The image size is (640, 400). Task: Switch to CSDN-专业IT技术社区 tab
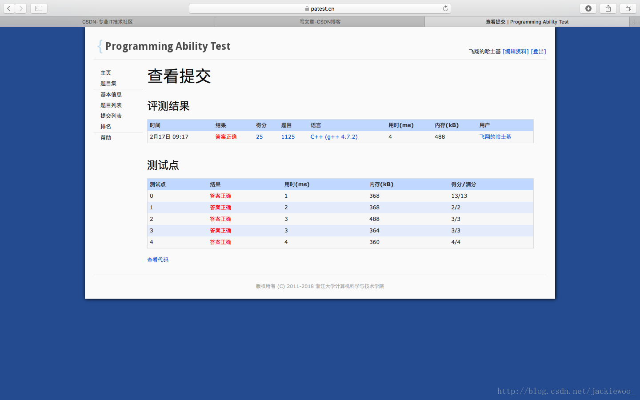tap(107, 22)
